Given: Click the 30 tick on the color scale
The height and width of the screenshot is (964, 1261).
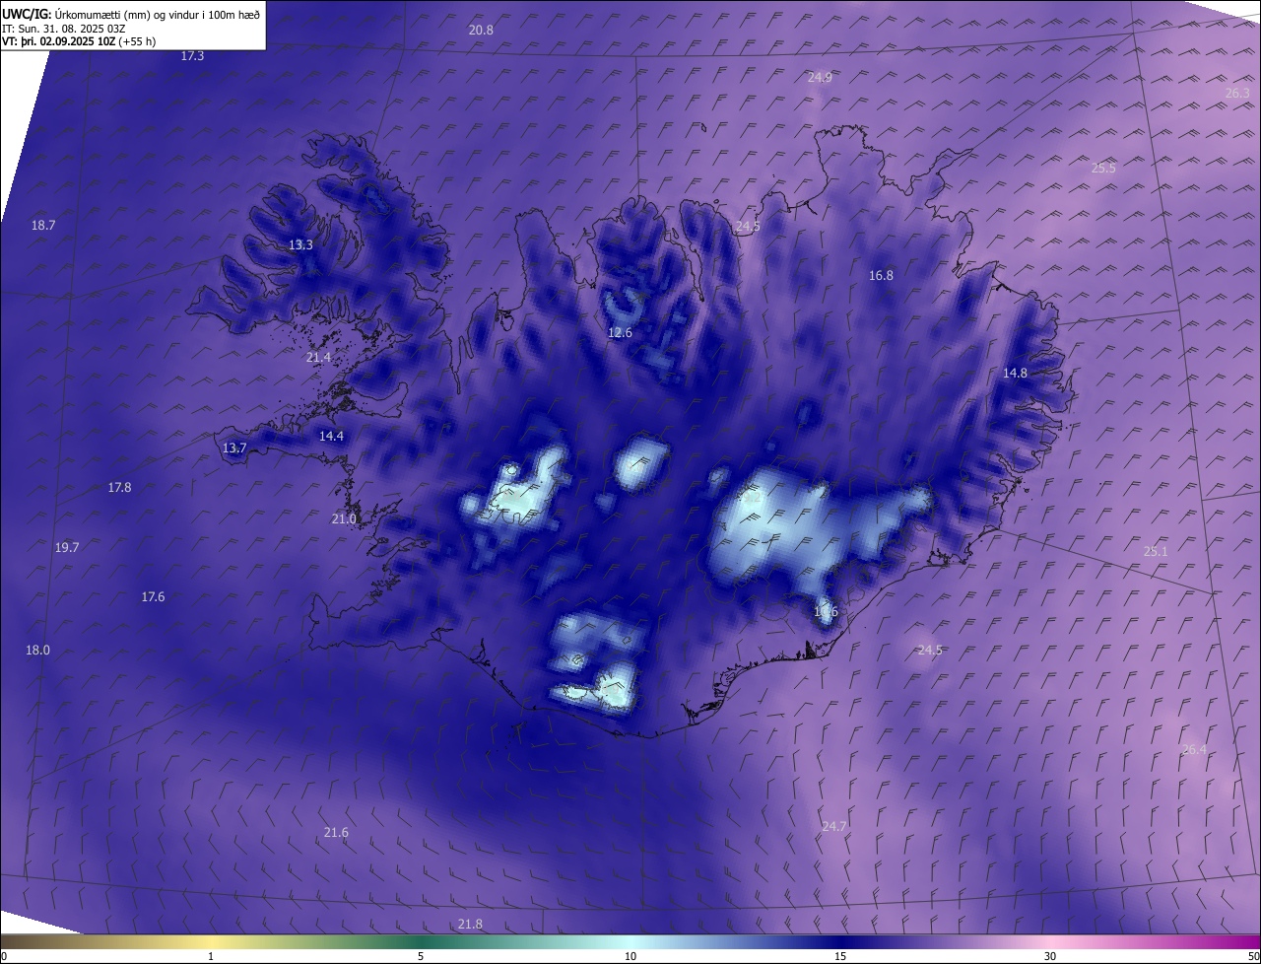Looking at the screenshot, I should (x=1050, y=956).
